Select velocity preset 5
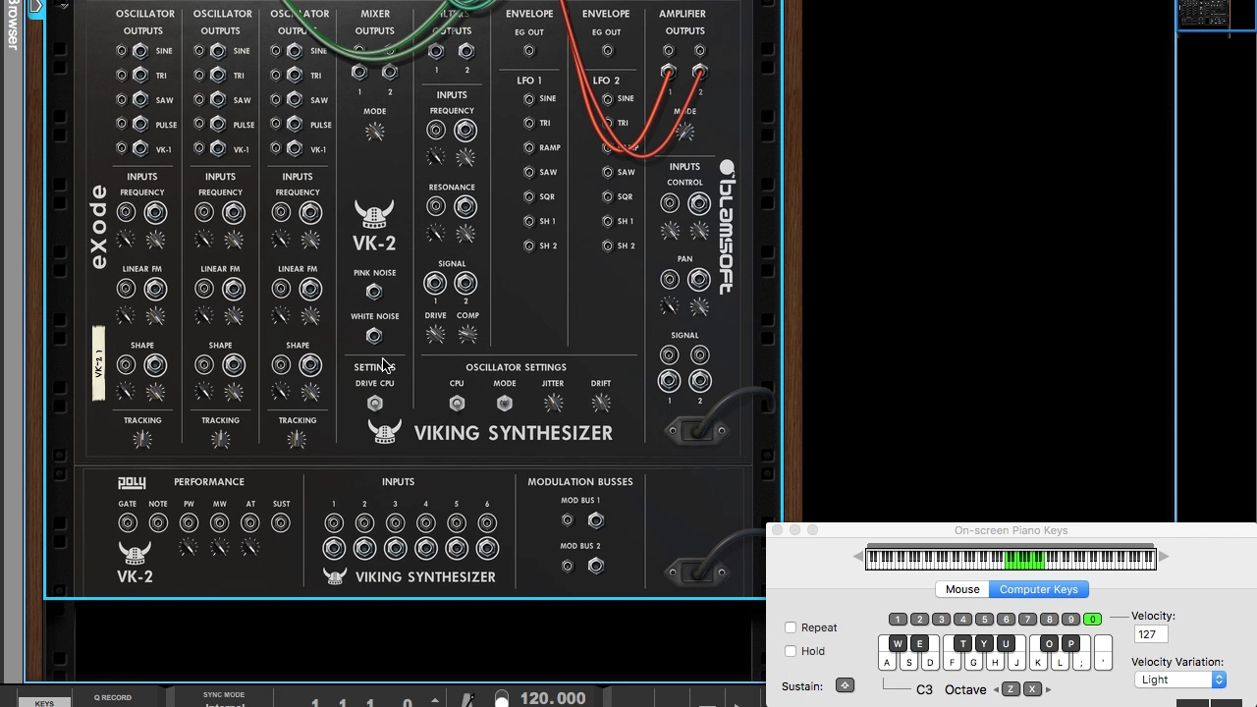 pos(984,620)
